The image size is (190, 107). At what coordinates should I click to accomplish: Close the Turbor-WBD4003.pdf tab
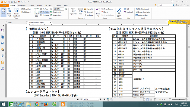(51, 23)
